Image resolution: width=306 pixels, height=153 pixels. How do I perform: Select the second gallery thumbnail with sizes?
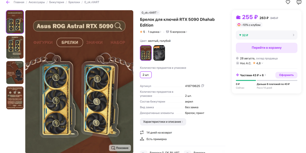tap(15, 47)
